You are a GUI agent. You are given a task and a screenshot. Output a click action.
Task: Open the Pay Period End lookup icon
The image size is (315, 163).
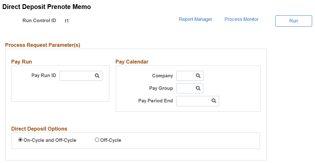pos(214,101)
